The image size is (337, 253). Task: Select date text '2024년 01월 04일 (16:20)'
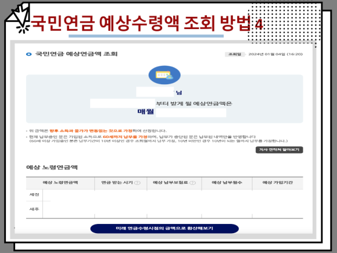pyautogui.click(x=275, y=54)
